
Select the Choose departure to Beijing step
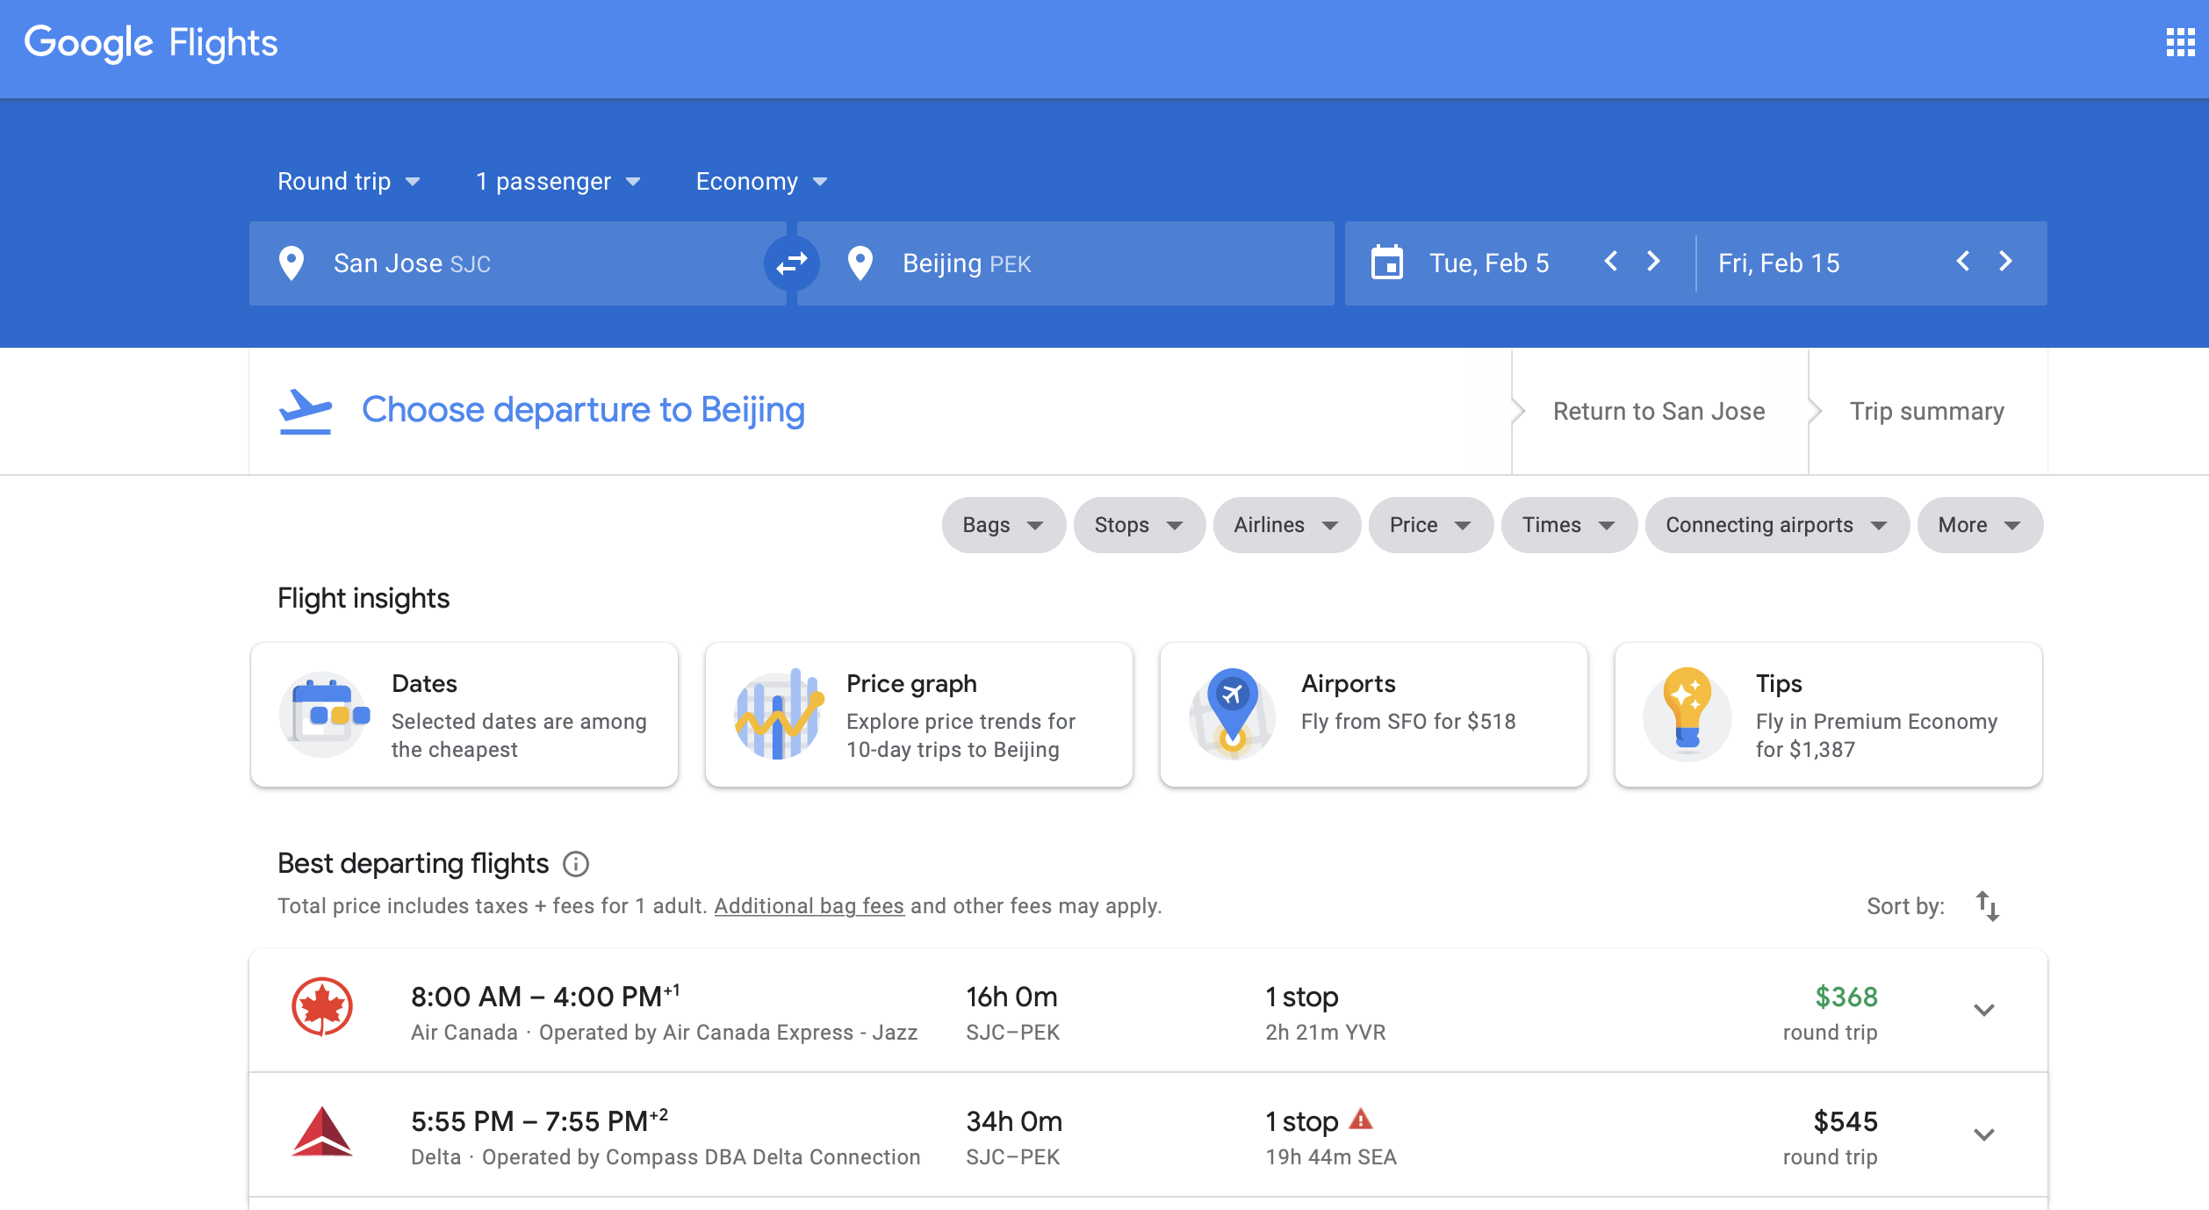click(x=583, y=410)
